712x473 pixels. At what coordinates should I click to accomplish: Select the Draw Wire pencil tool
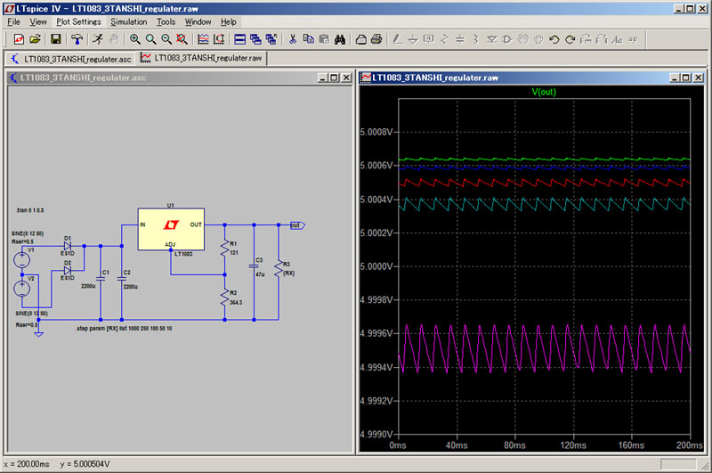point(397,39)
